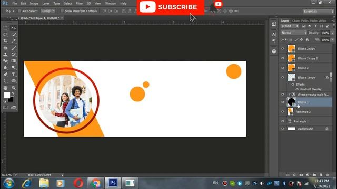Switch to the Paths tab

click(305, 21)
